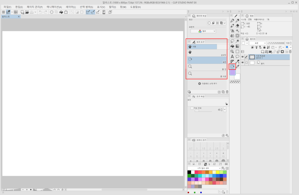
Task: Open the 편집(E) menu
Action: (x=19, y=7)
